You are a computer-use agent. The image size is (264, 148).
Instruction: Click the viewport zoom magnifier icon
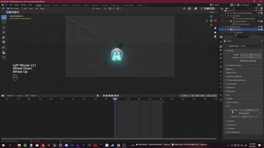215,28
